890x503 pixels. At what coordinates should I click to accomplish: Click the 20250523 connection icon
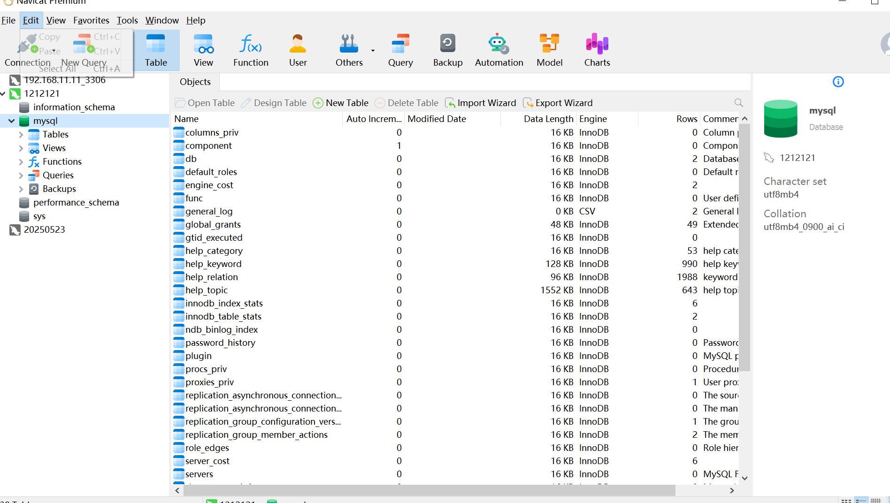(x=15, y=230)
